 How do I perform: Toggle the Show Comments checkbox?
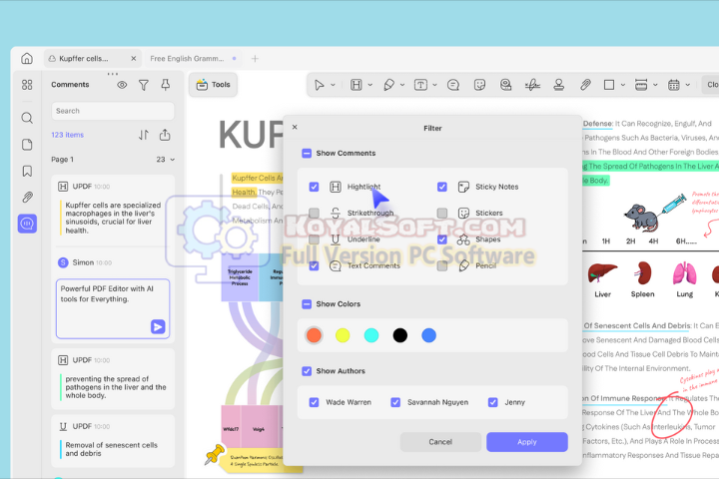(307, 153)
